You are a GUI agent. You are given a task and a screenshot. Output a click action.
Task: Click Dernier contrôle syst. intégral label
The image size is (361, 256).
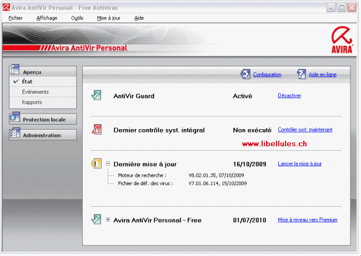tap(159, 130)
